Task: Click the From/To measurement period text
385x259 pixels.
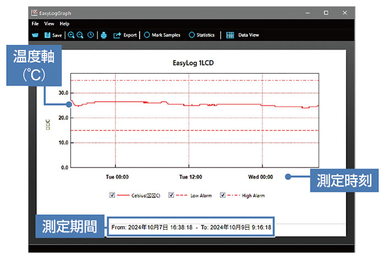Action: point(191,227)
